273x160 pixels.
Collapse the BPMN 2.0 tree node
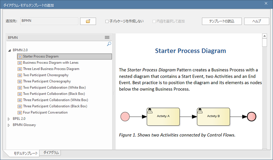click(x=9, y=51)
